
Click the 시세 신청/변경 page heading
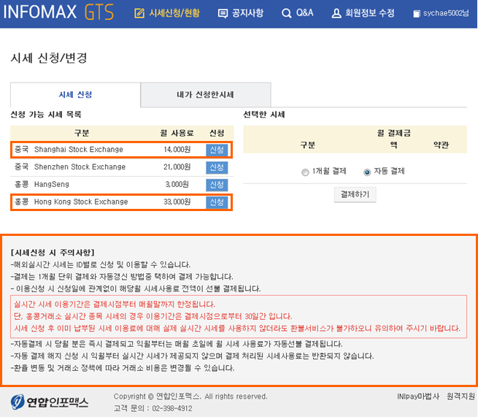[x=49, y=58]
